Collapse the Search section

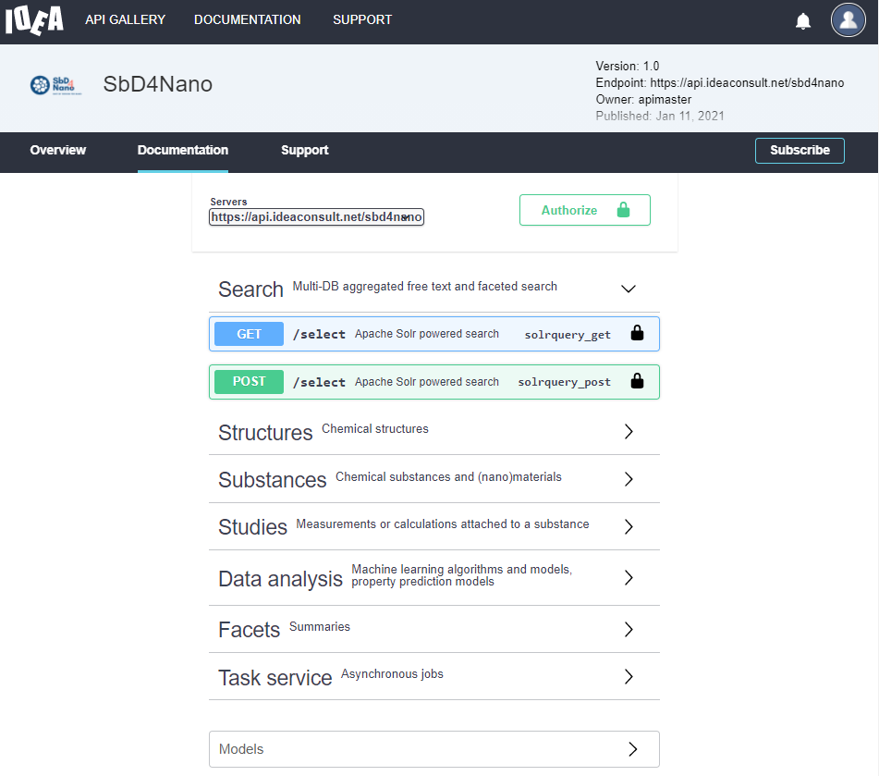tap(629, 289)
